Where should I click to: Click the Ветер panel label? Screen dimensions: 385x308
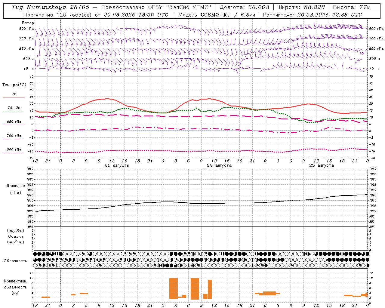[28, 23]
